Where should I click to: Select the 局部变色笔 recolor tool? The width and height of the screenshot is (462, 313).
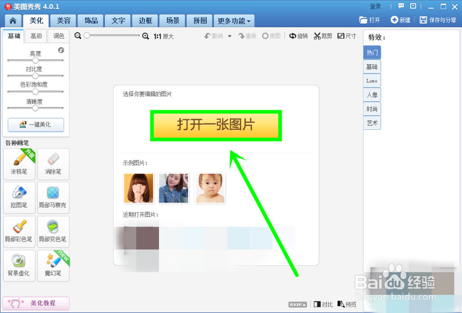[x=53, y=232]
